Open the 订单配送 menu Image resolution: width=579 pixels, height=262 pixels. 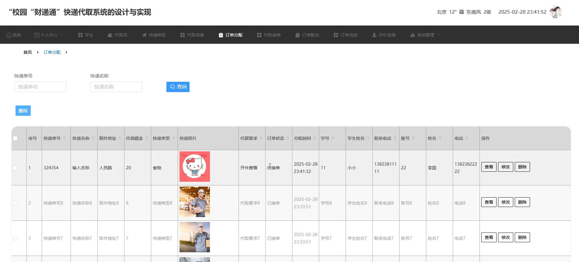pyautogui.click(x=307, y=35)
